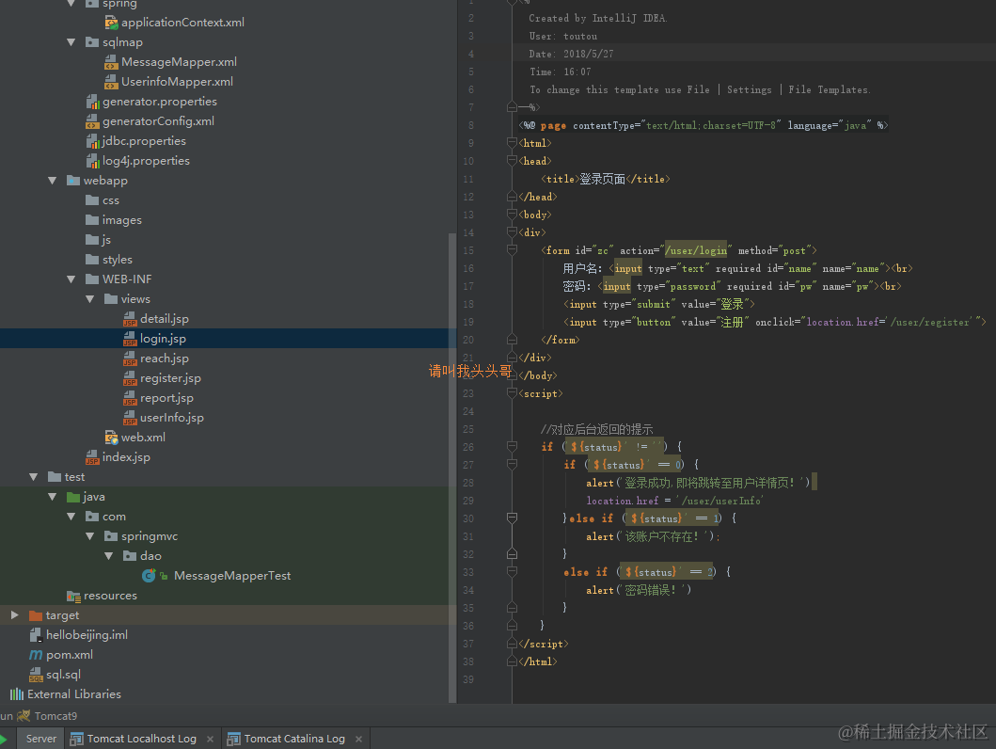Fold the head tag at line 10
Viewport: 996px width, 749px height.
coord(512,161)
